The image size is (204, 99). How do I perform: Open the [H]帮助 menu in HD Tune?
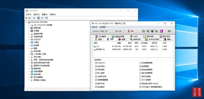click(x=103, y=27)
